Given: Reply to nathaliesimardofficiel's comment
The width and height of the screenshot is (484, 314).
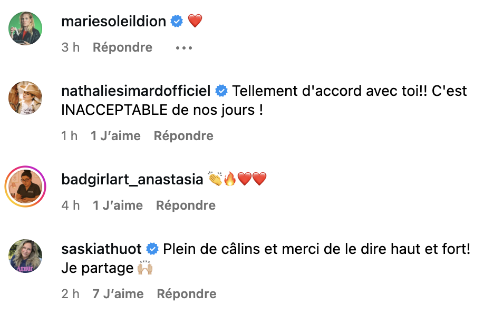Looking at the screenshot, I should (183, 136).
